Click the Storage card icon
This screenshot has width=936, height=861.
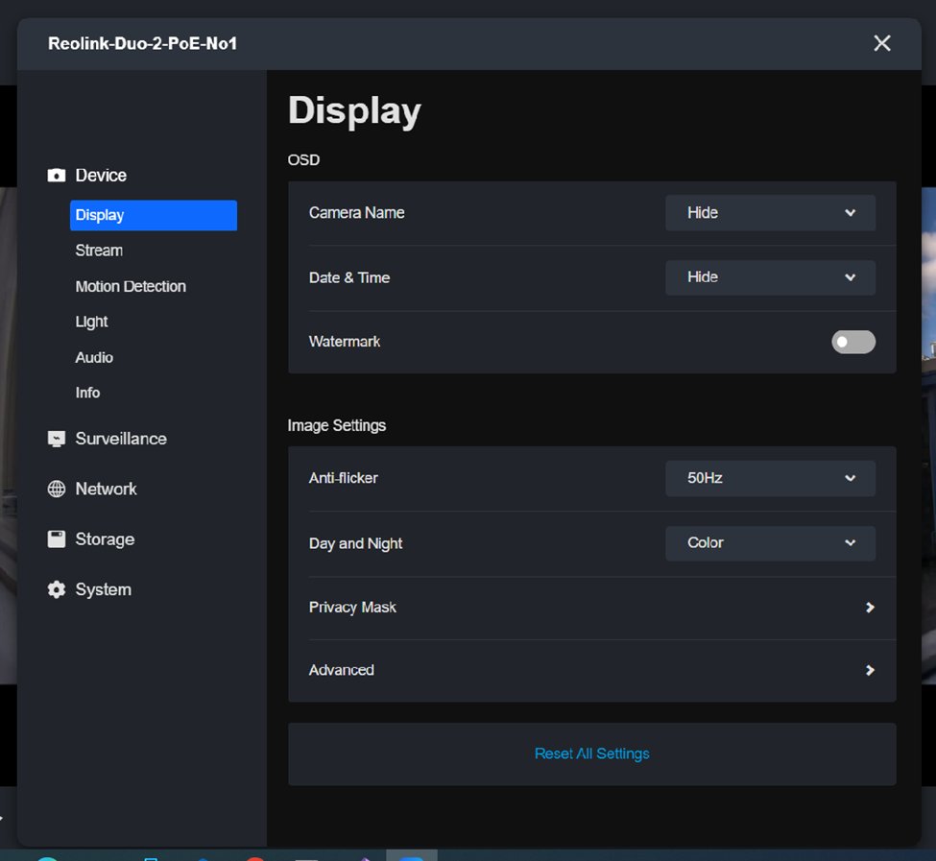pyautogui.click(x=56, y=538)
